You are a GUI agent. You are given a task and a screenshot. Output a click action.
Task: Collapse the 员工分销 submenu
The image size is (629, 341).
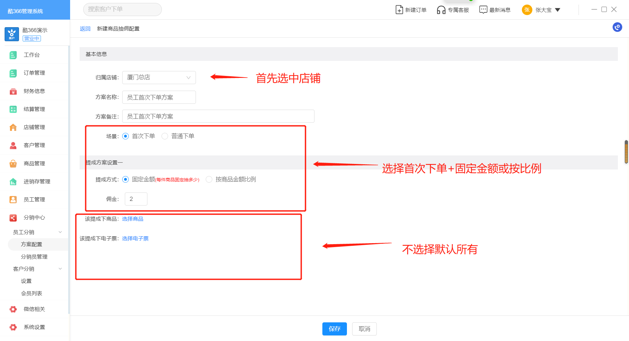pyautogui.click(x=60, y=232)
